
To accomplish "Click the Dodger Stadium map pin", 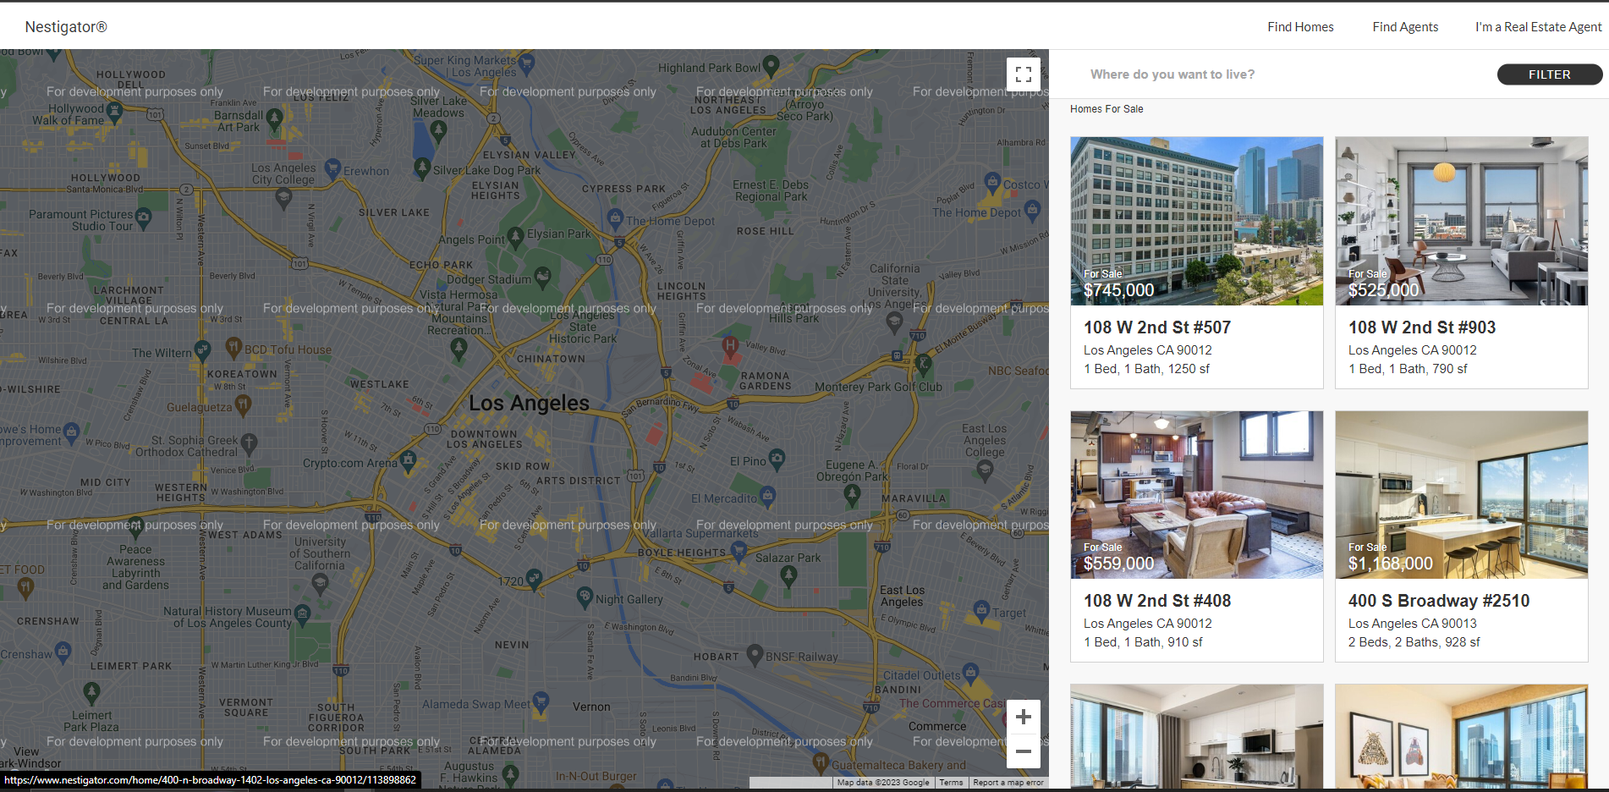I will coord(543,277).
